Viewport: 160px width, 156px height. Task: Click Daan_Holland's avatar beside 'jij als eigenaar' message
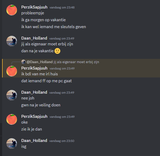(12, 41)
